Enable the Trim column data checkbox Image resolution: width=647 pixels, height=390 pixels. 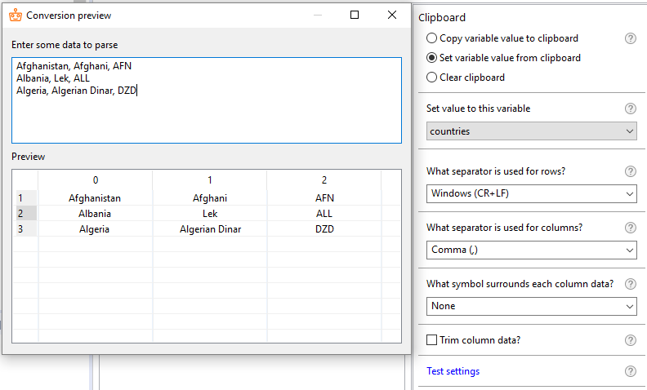[431, 340]
